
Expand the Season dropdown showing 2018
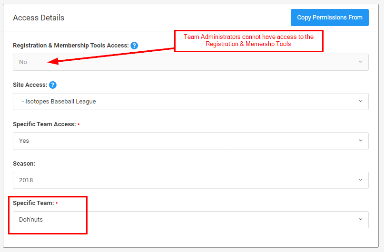point(190,180)
